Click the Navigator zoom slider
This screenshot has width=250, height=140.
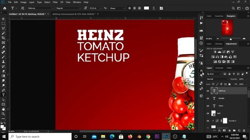click(x=231, y=39)
